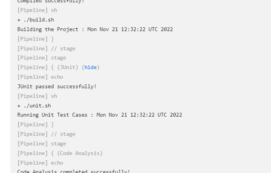Click the '[Pipeline] sh' line above ./build.sh
Screen dimensions: 271x173
(x=37, y=10)
